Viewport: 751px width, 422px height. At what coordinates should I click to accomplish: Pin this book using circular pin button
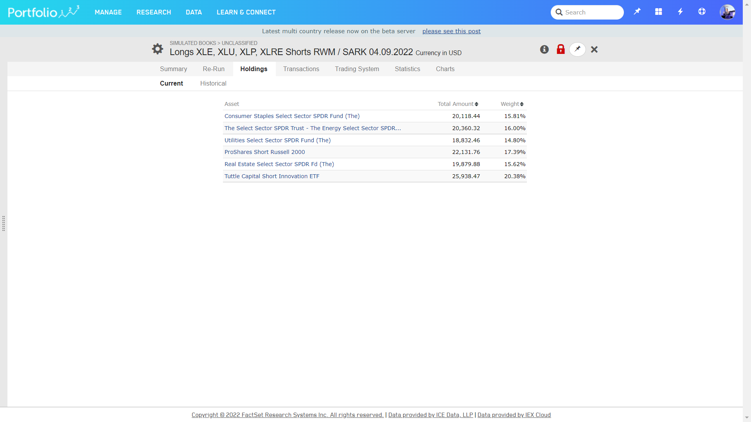coord(577,49)
